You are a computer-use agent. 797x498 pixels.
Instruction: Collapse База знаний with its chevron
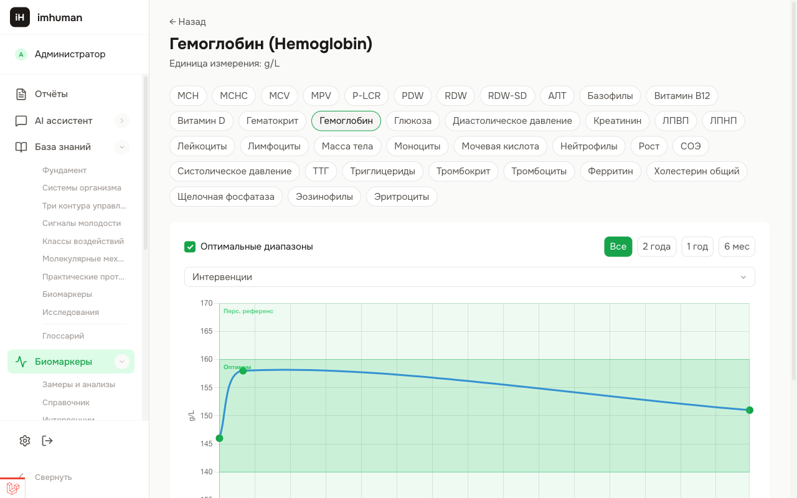tap(122, 147)
